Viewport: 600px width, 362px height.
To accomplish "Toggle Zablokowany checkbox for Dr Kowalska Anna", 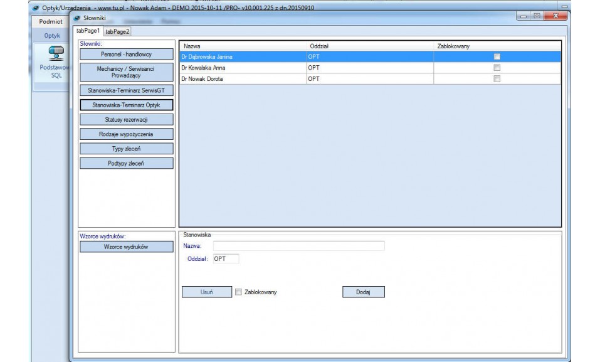I will click(x=497, y=68).
